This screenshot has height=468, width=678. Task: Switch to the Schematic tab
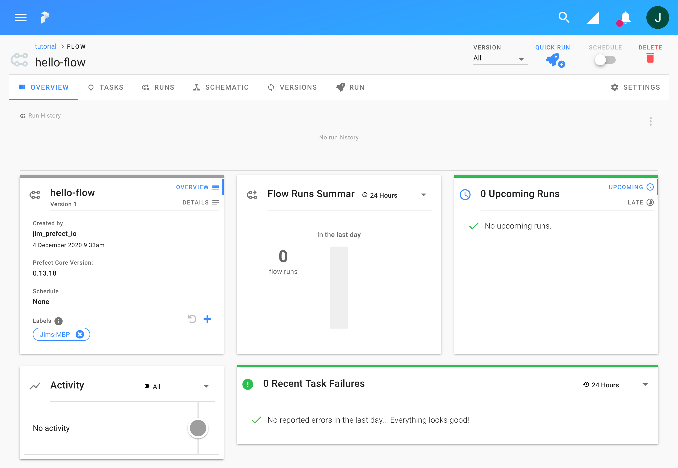(221, 87)
